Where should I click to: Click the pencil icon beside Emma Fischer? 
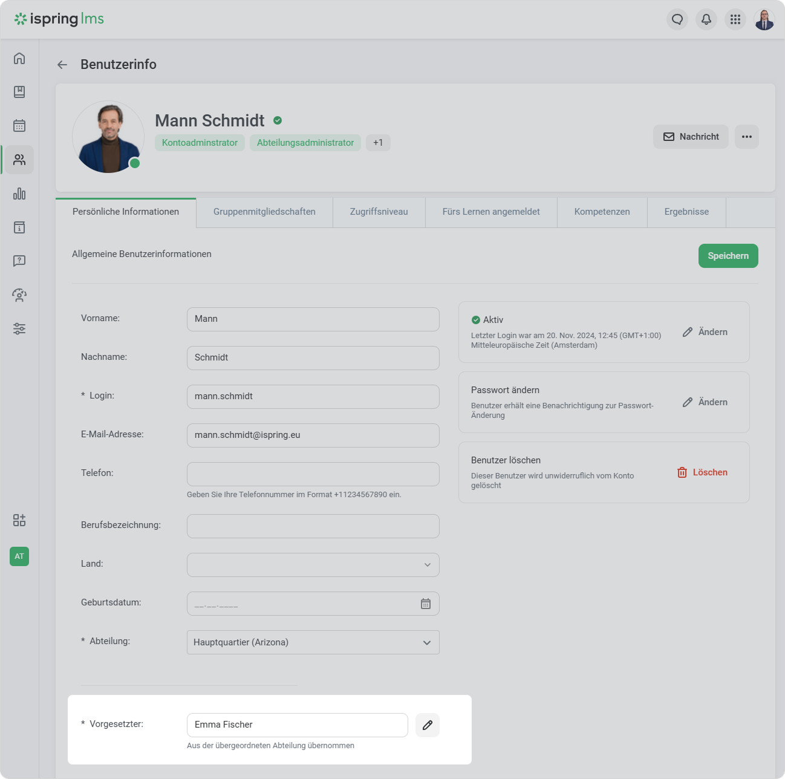point(427,725)
